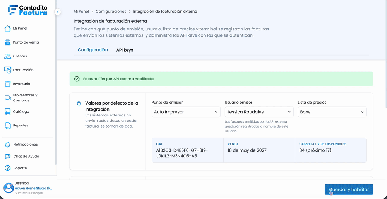Click Guardar y habilitar button
Image resolution: width=387 pixels, height=199 pixels.
coord(349,189)
